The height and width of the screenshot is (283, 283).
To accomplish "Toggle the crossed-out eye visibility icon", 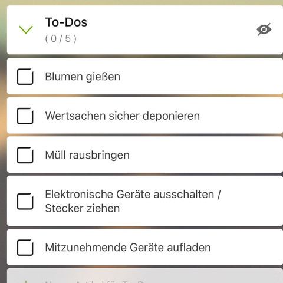I will pos(264,29).
